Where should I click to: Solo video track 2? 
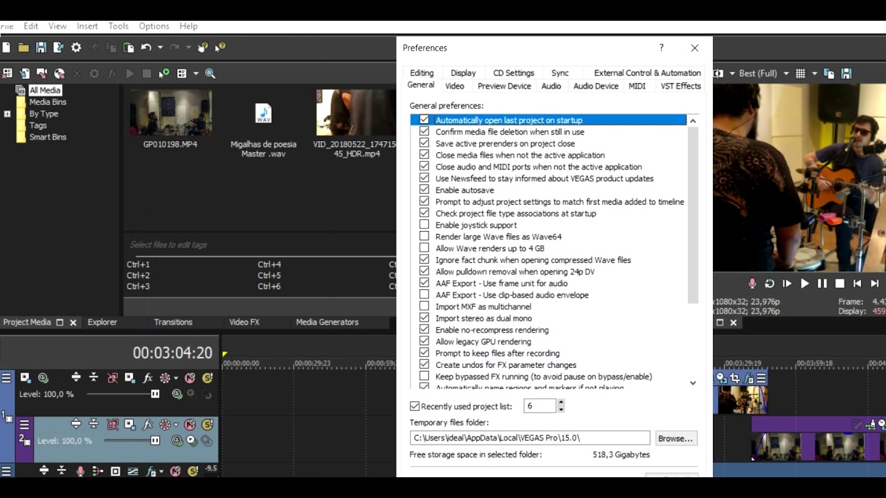click(x=207, y=424)
